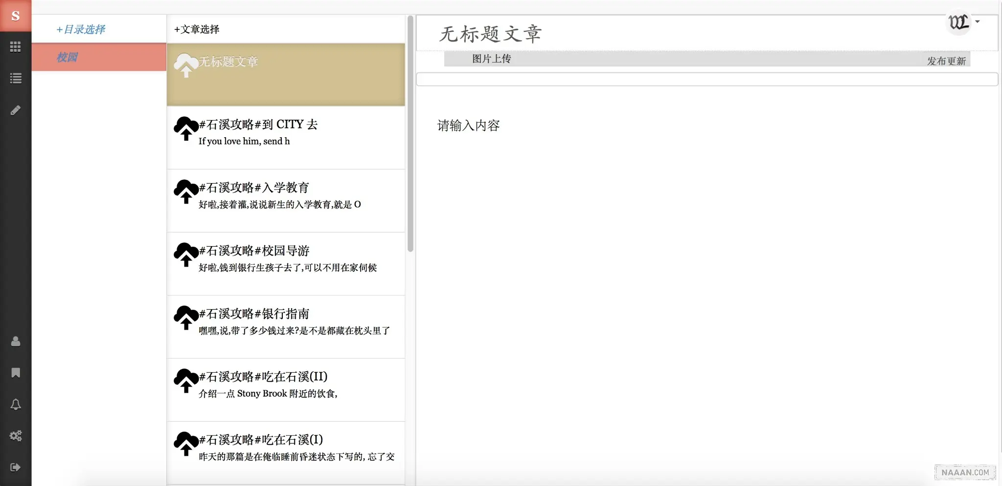Click the 无标题文章 title field in the editor
1002x486 pixels.
coord(490,34)
